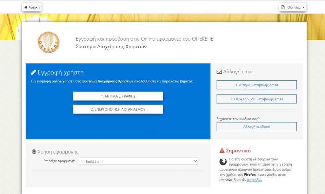Select 1. Αίτημα μεταβολής email
The image size is (325, 194).
click(256, 85)
